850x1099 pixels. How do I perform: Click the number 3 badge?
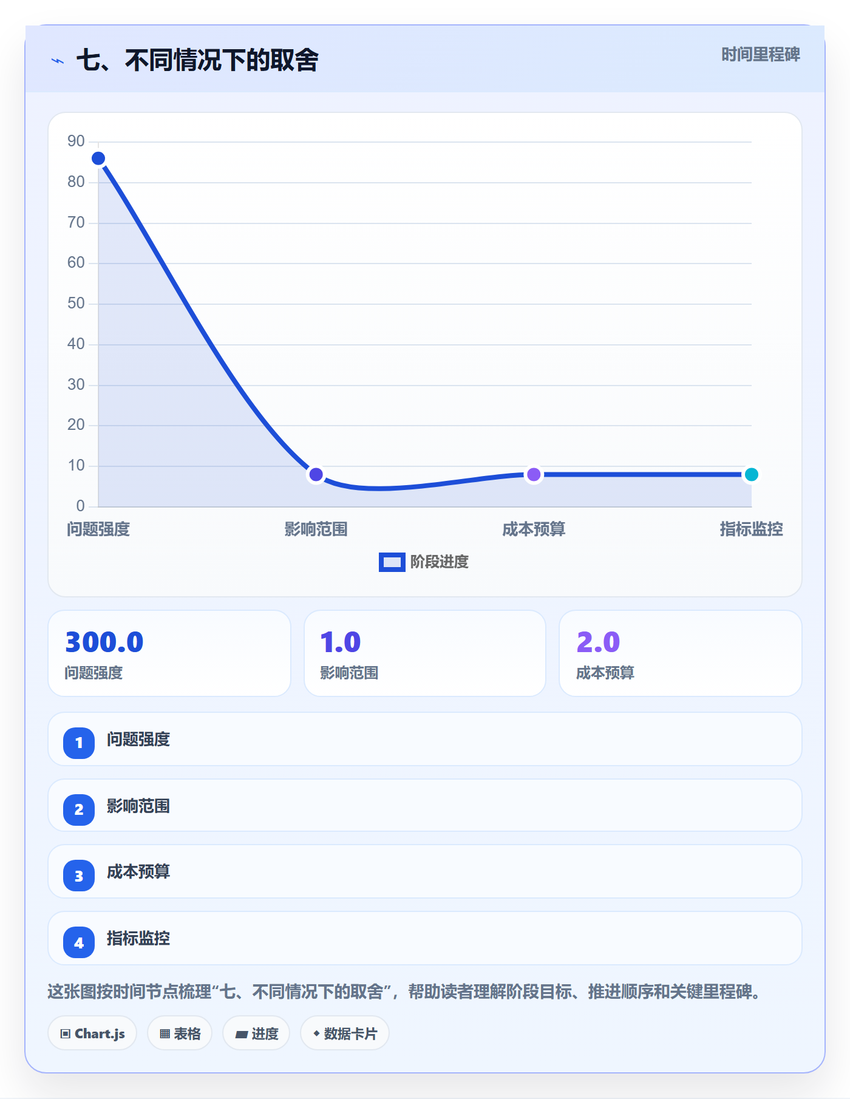(79, 876)
